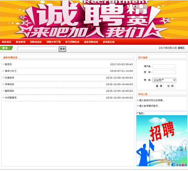
Task: Click the 最新招聘信息 panel heading
Action: coord(10,58)
